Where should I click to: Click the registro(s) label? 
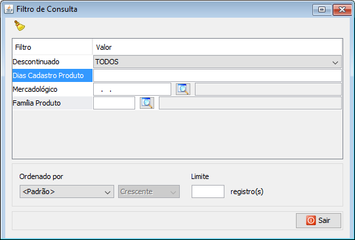(247, 192)
